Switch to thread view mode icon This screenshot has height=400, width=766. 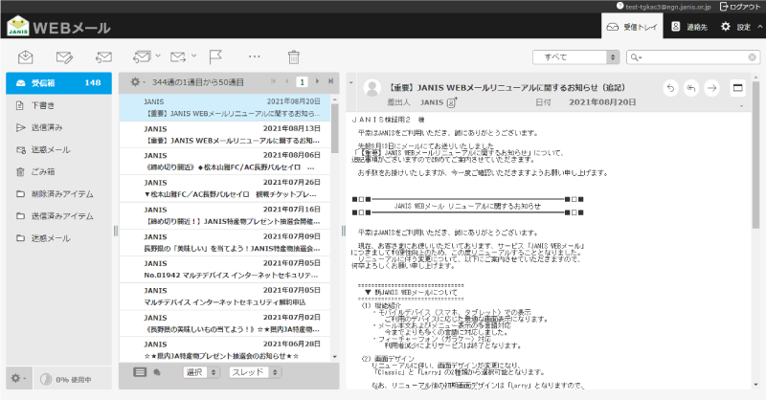157,372
